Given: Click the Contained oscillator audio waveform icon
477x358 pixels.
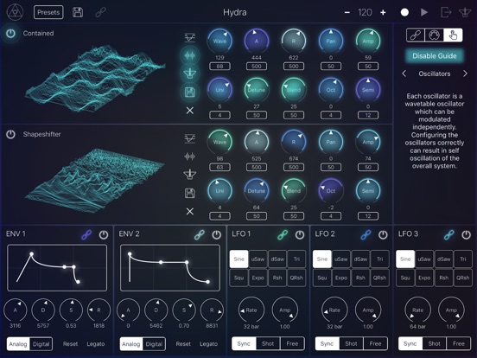Looking at the screenshot, I should tap(190, 55).
